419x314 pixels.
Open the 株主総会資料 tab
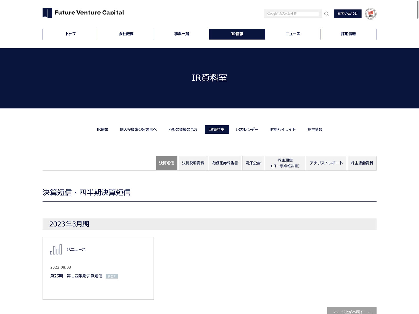pos(362,163)
